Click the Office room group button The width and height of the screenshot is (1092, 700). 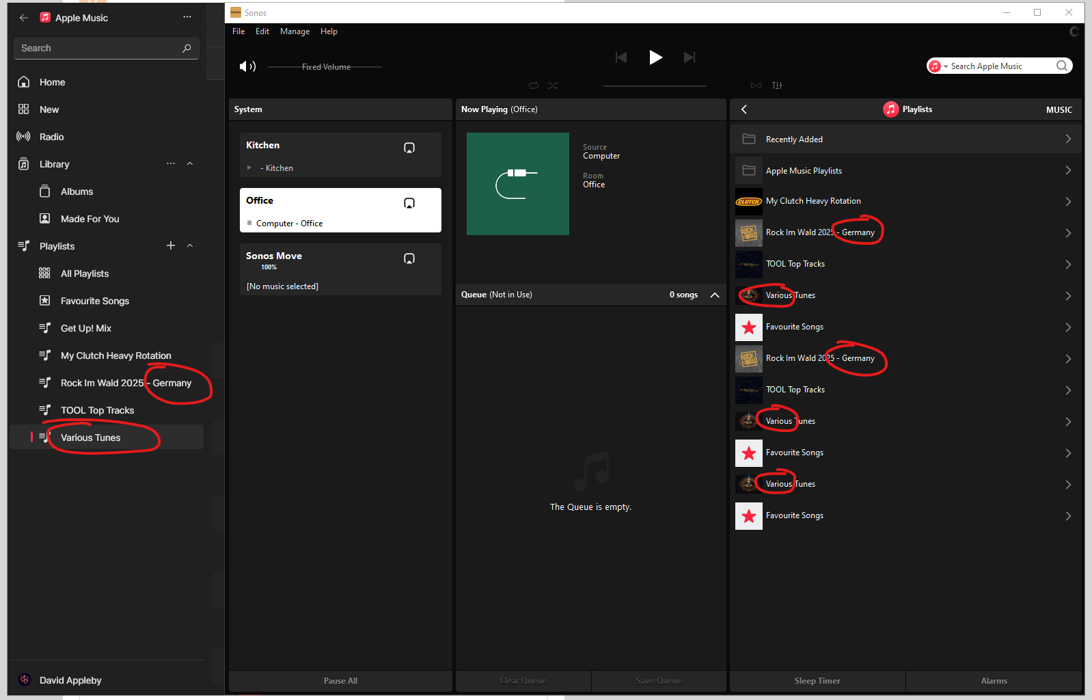pyautogui.click(x=409, y=203)
